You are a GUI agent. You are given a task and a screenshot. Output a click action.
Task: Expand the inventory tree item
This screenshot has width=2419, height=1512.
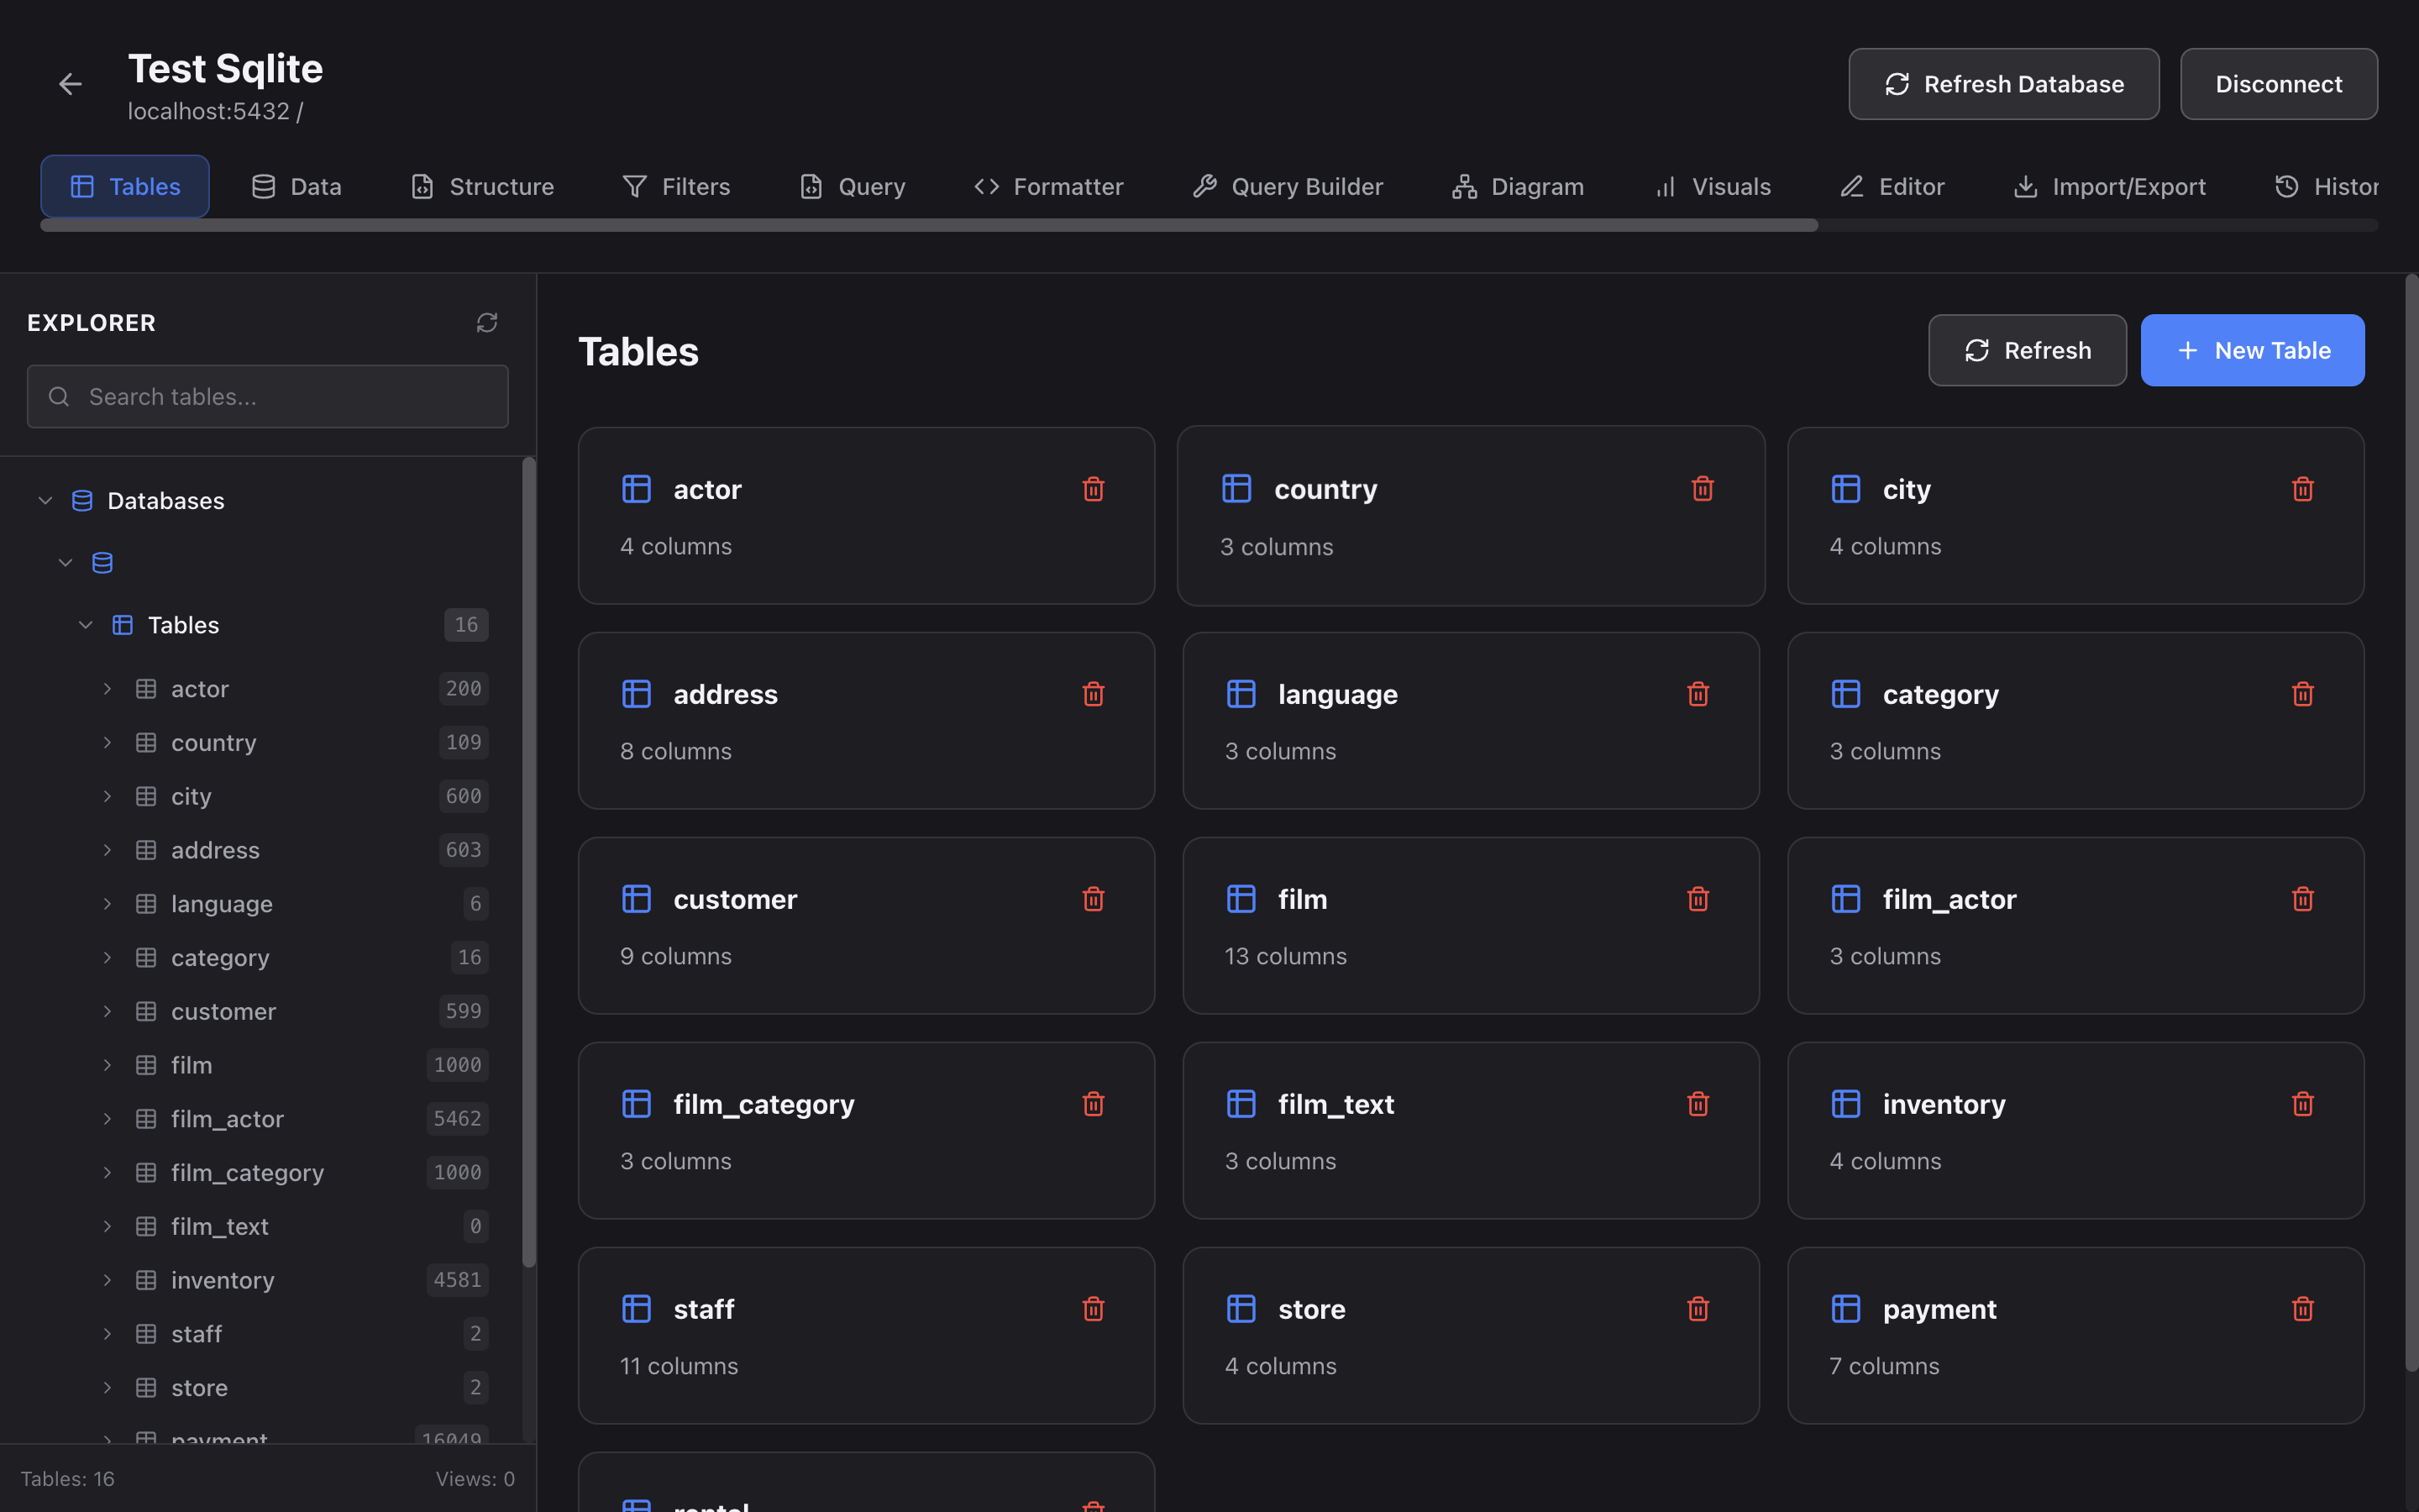(108, 1279)
